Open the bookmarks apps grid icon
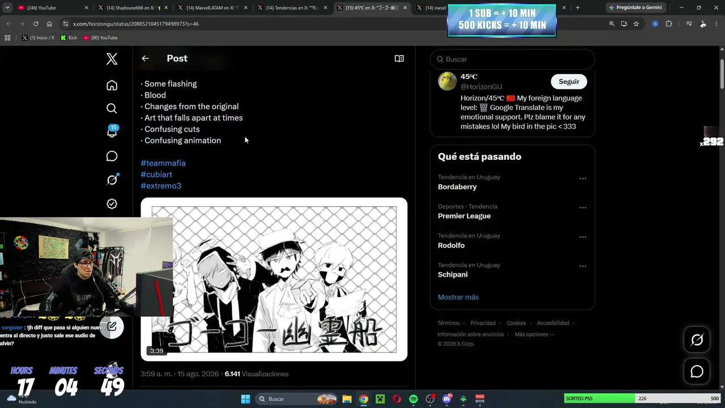 pyautogui.click(x=7, y=37)
